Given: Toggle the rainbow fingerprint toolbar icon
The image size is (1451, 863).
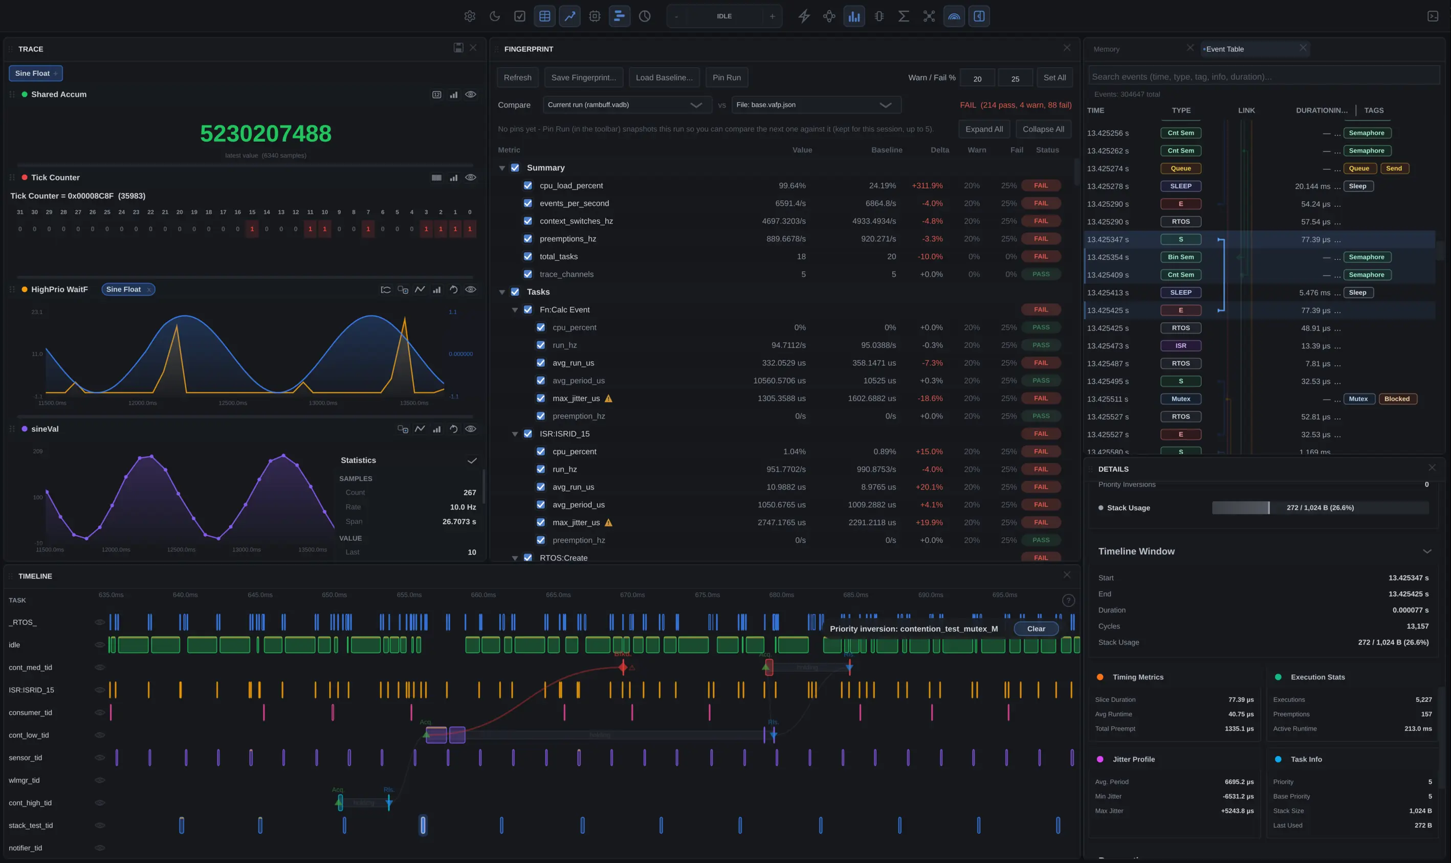Looking at the screenshot, I should 954,16.
